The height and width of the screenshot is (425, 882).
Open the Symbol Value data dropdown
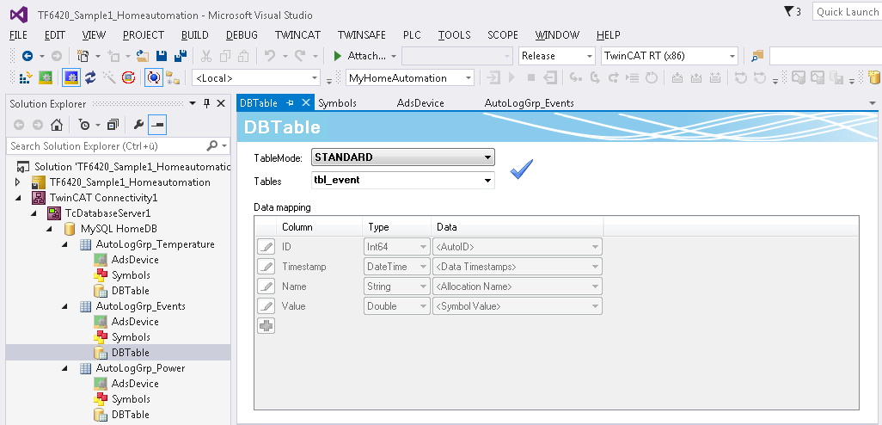(517, 305)
